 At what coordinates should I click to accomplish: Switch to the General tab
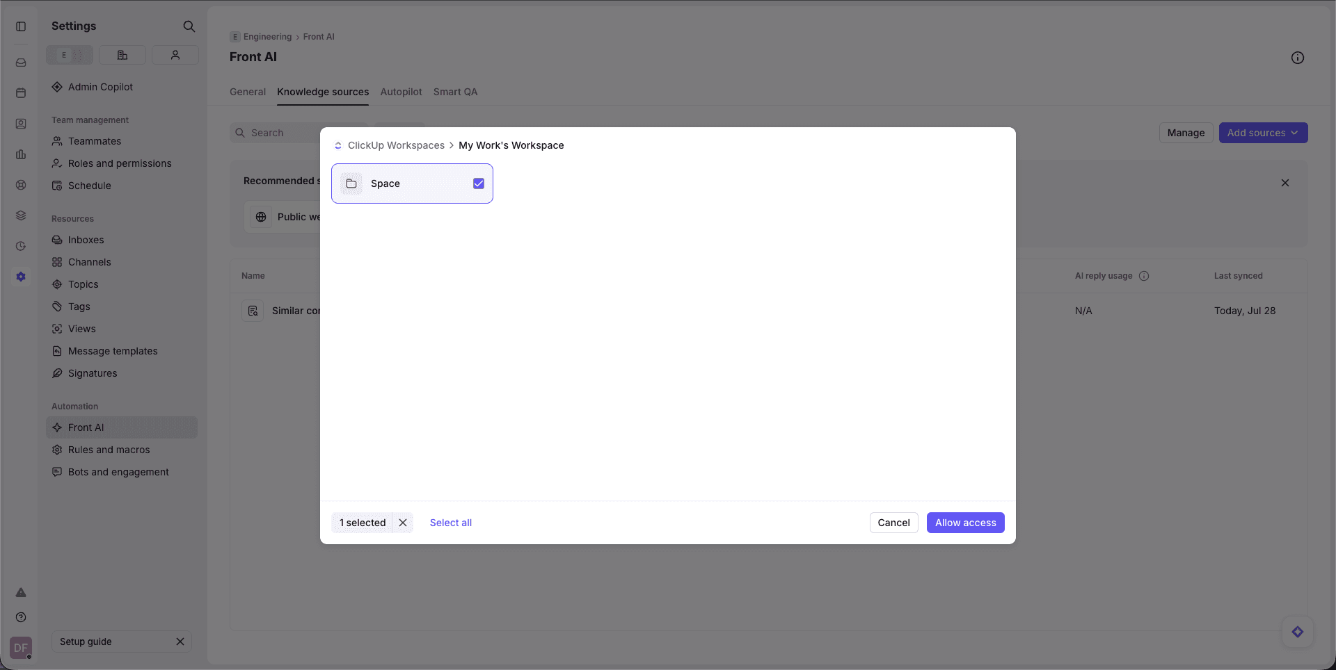coord(248,92)
